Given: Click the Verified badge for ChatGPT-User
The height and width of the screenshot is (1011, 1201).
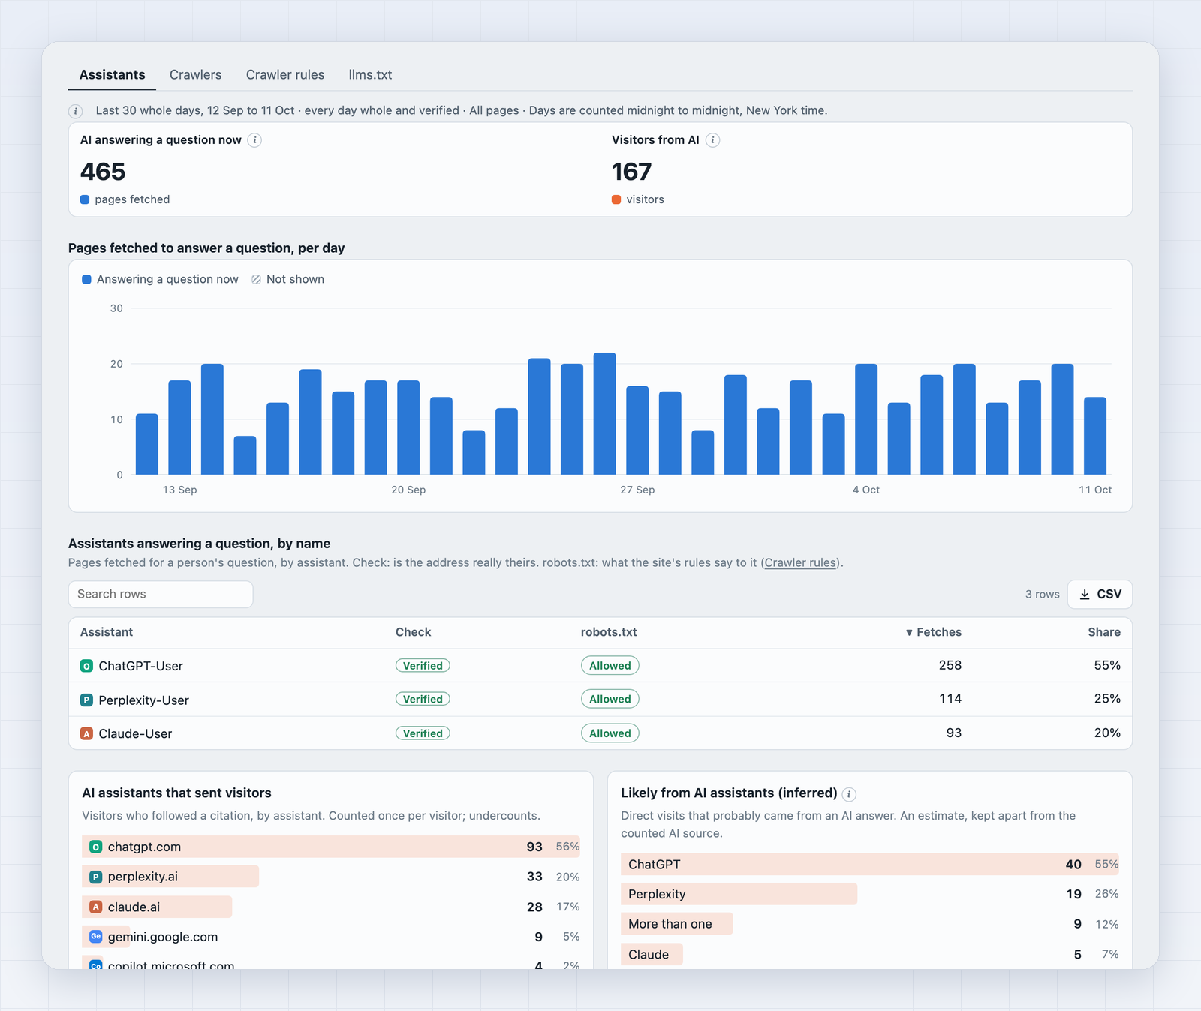Looking at the screenshot, I should [423, 666].
